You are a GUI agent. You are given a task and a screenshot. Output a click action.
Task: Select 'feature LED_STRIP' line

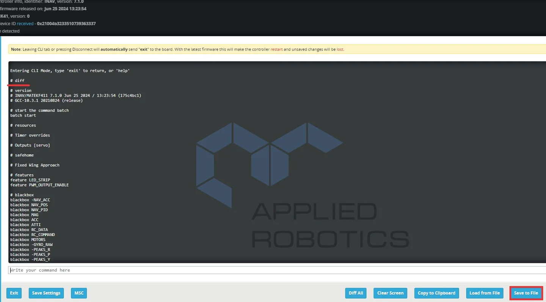pyautogui.click(x=30, y=180)
